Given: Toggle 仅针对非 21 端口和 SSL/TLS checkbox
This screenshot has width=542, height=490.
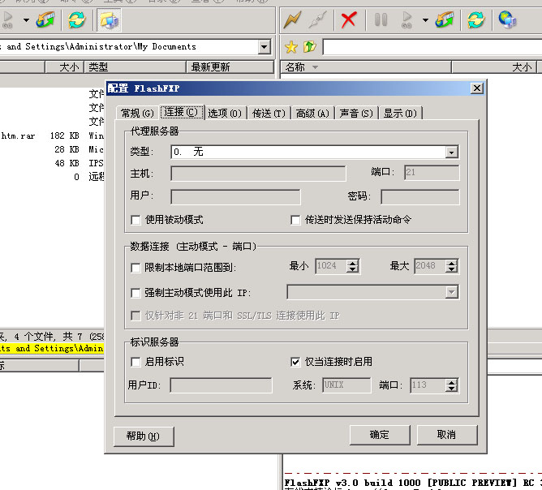Looking at the screenshot, I should pos(135,316).
